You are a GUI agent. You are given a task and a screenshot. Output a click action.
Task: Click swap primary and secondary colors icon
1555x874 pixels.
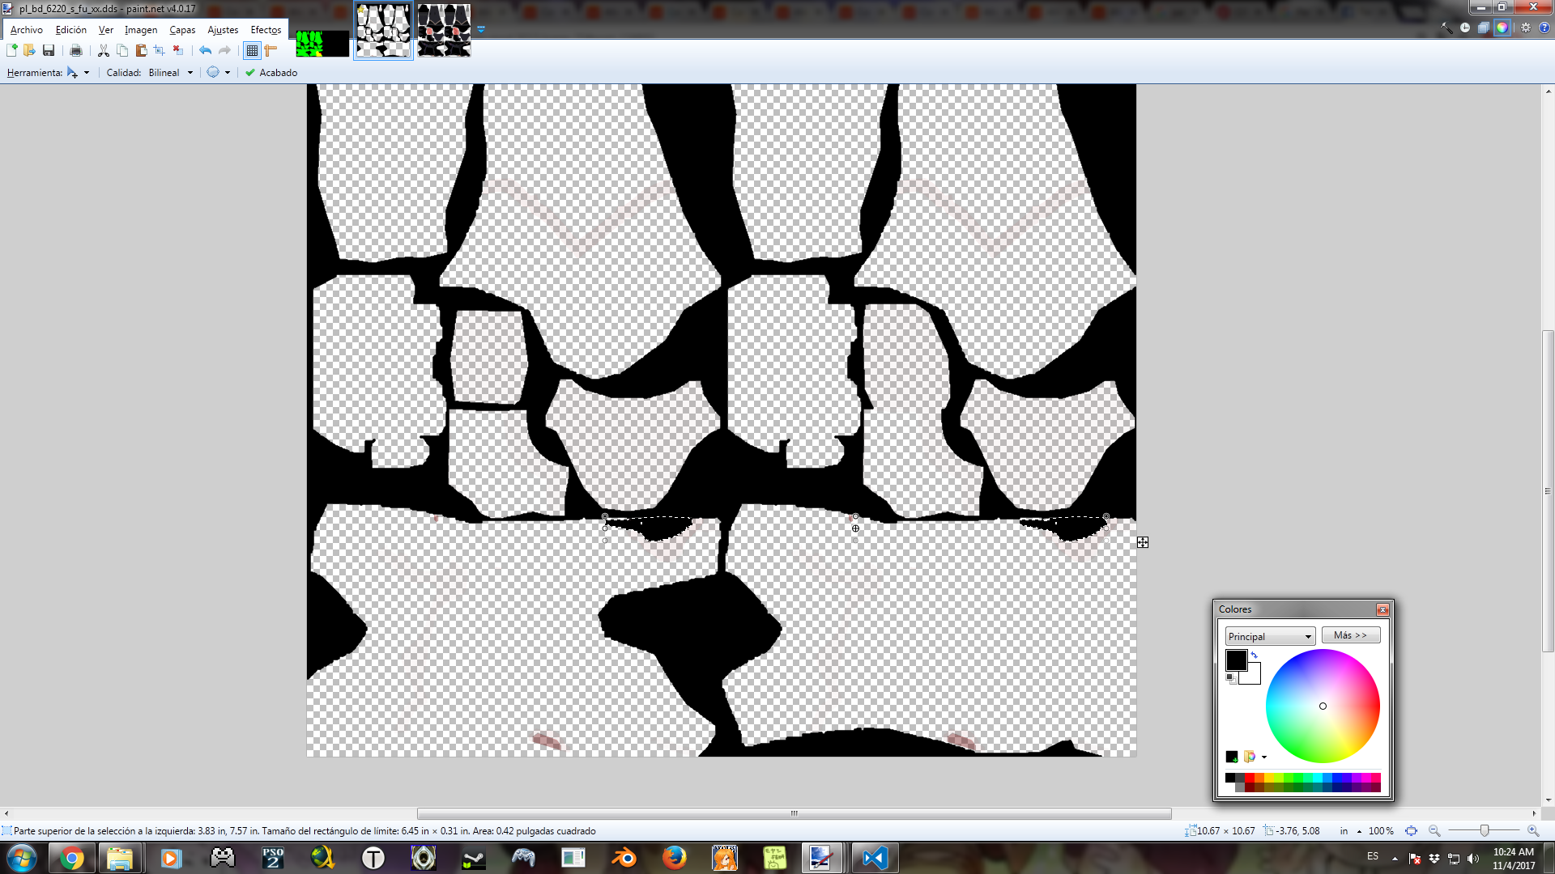click(x=1254, y=655)
